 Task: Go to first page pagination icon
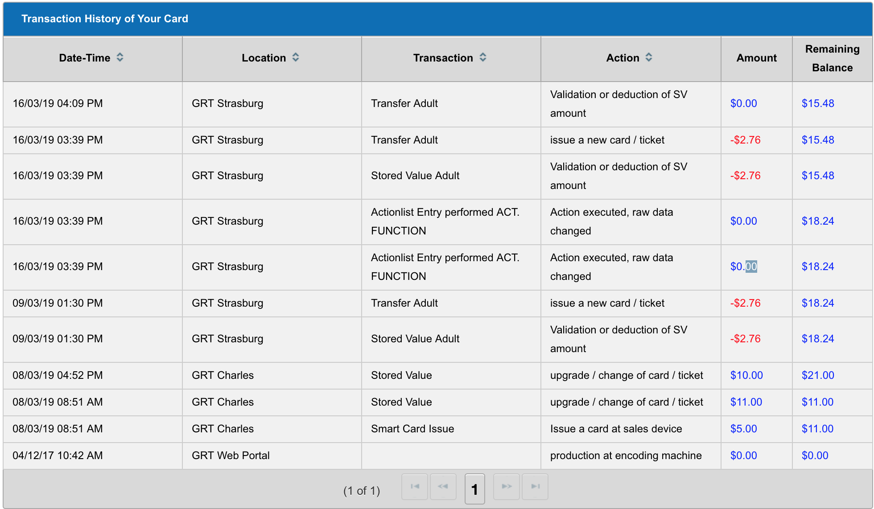[415, 487]
